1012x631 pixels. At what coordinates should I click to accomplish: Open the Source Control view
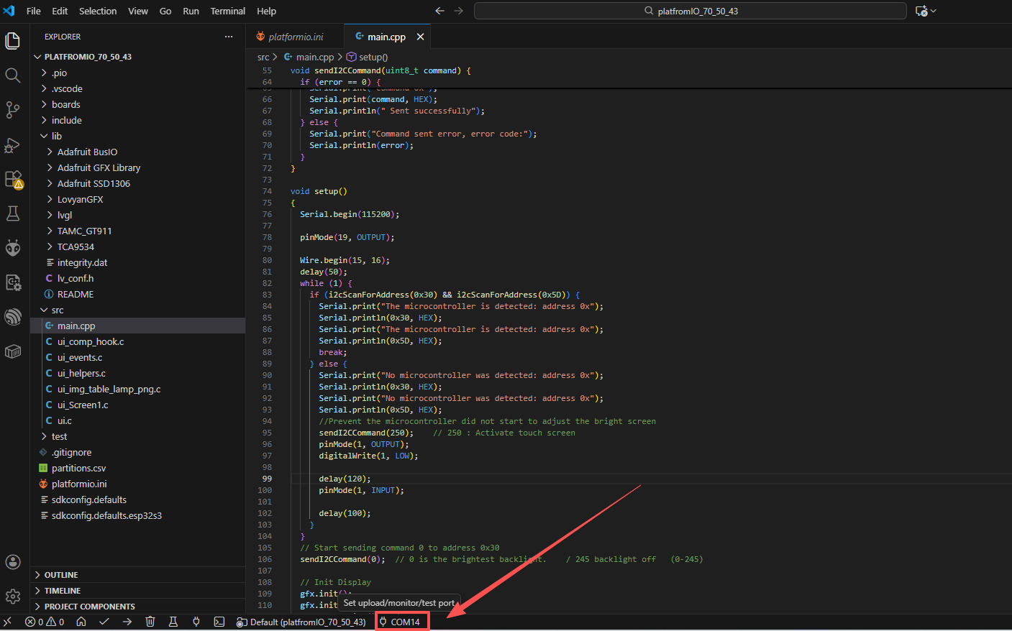click(13, 109)
